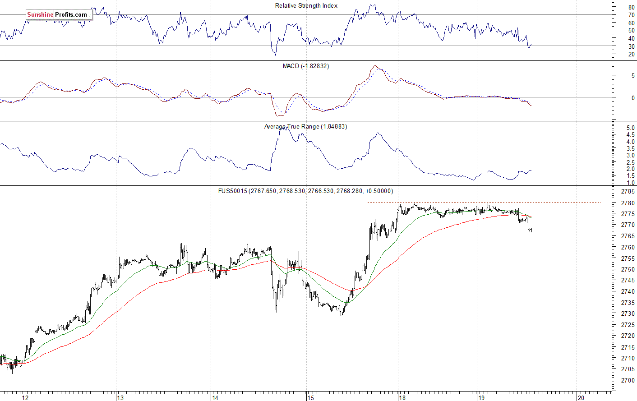This screenshot has height=401, width=637.
Task: Click the MACD (-1.82832) indicator title
Action: coord(306,66)
